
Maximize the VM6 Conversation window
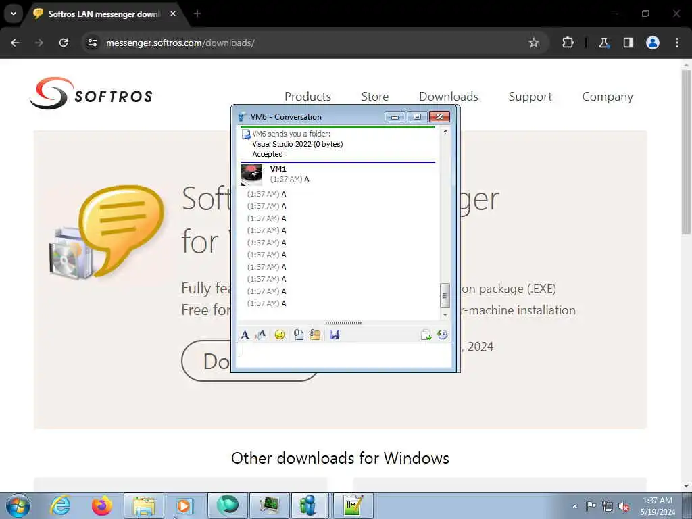coord(417,116)
